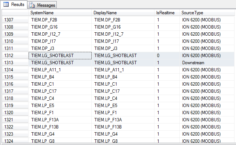Viewport: 236px width, 145px height.
Task: Select row header 1313
Action: coord(15,63)
